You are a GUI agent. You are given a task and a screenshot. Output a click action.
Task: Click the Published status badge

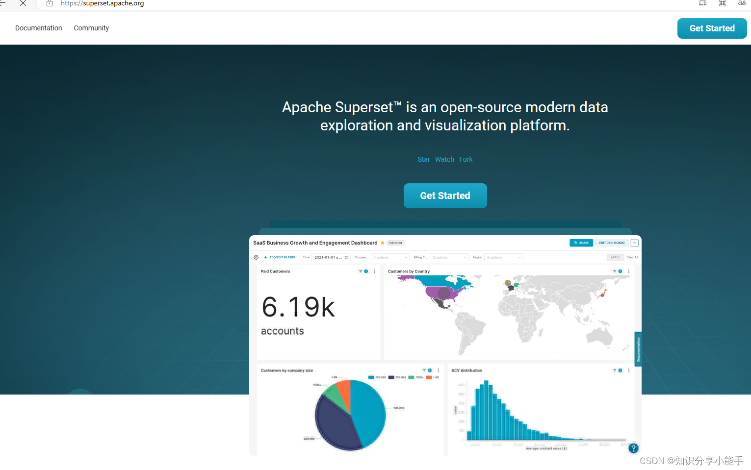coord(395,243)
